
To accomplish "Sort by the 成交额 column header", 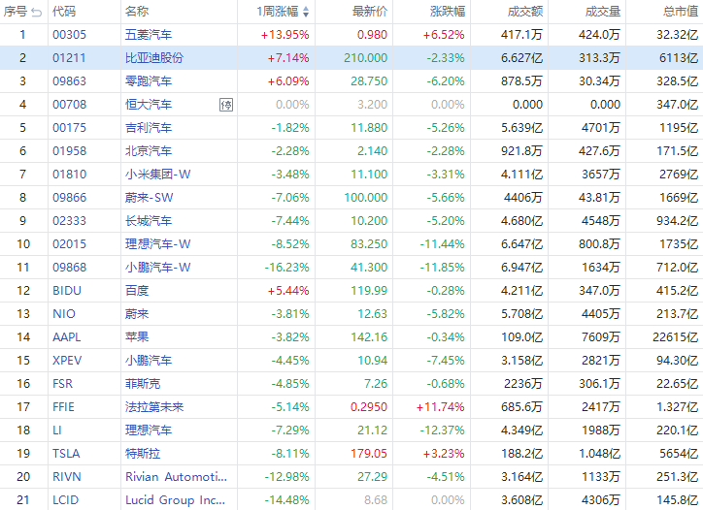I will click(525, 12).
